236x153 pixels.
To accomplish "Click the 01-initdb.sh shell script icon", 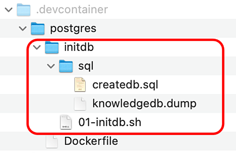I will point(66,122).
